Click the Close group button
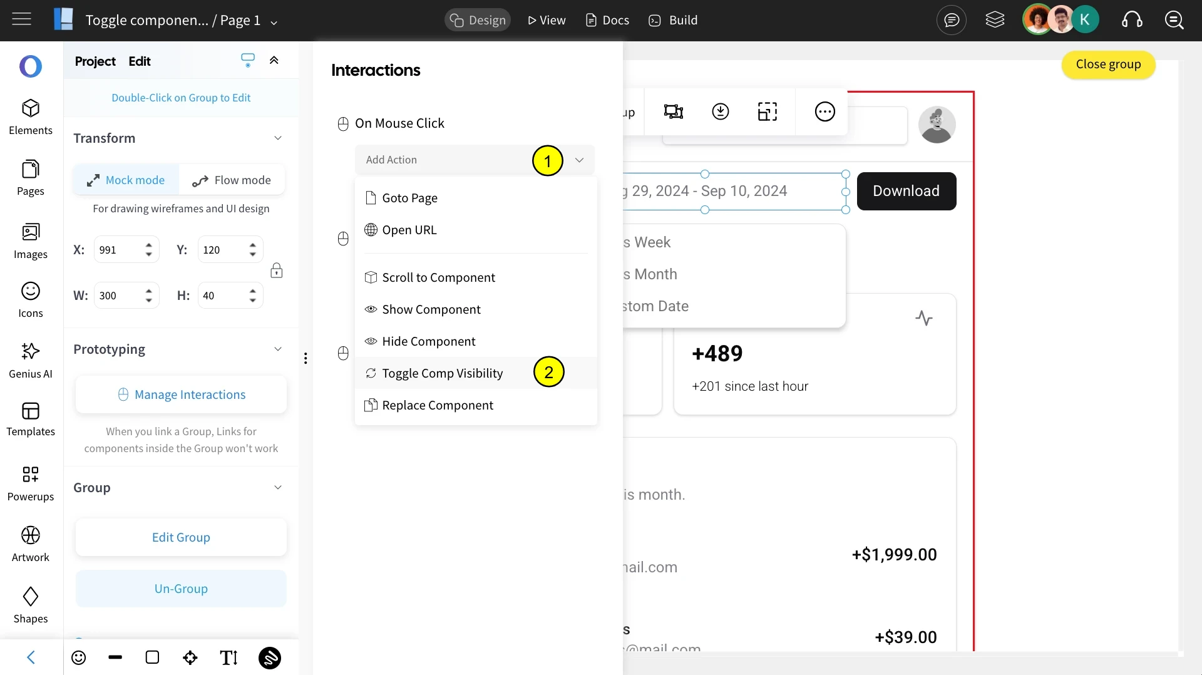Screen dimensions: 1202x675 1108,64
